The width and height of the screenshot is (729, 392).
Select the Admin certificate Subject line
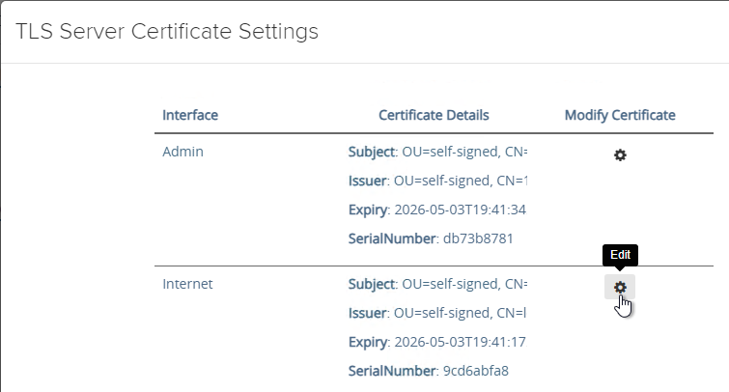click(438, 152)
